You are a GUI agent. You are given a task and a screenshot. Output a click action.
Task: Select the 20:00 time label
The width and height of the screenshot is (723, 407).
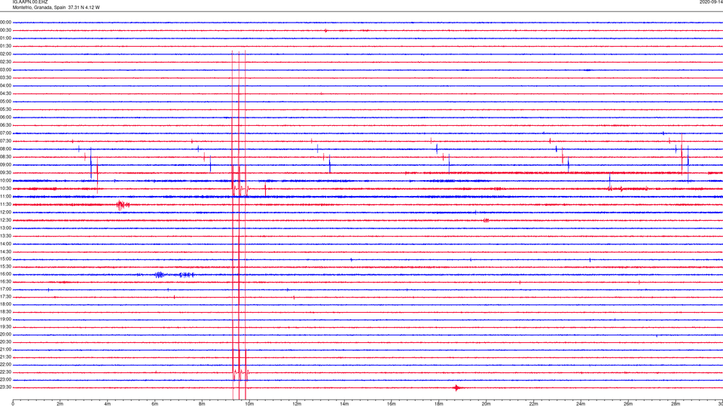[x=5, y=335]
